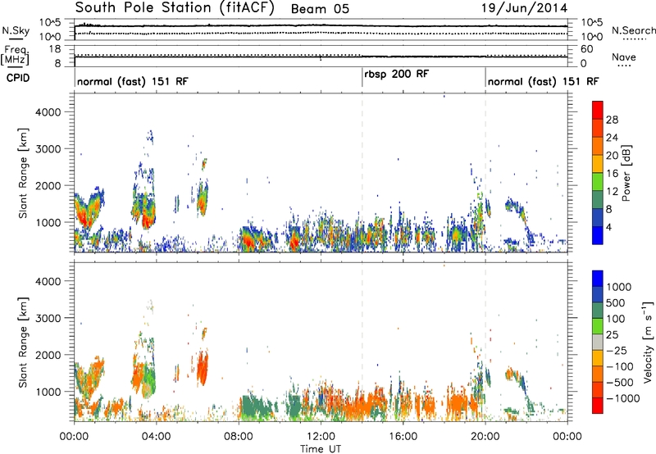Click the 'Slant Range [km]' label of the velocity panel
Screen dimensions: 656x454
[23, 343]
